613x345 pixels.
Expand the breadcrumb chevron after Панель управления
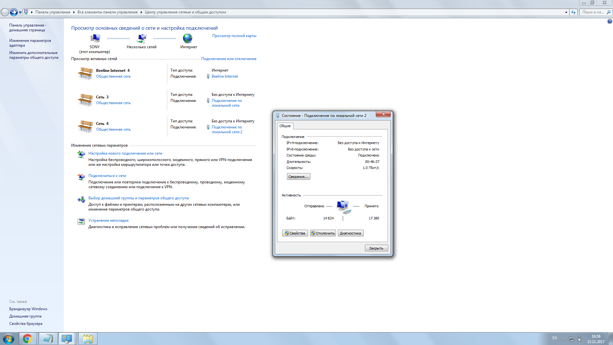pyautogui.click(x=74, y=12)
